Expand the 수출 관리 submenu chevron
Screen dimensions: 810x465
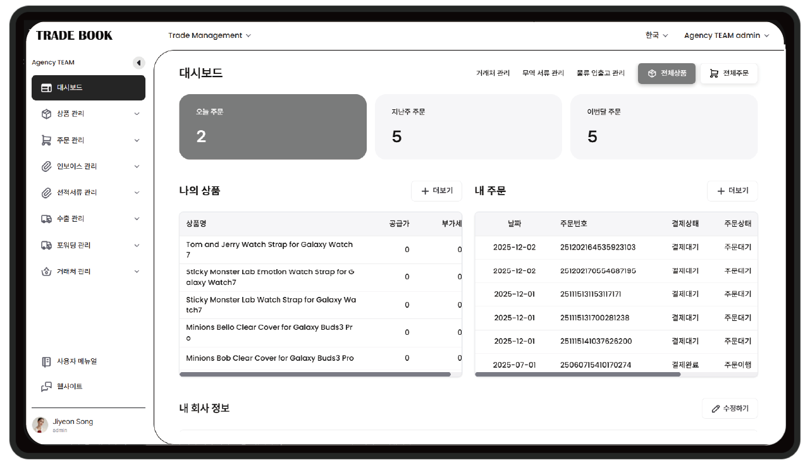137,219
